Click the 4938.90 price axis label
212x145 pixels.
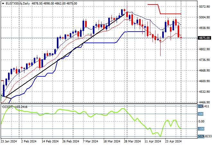(x=204, y=28)
